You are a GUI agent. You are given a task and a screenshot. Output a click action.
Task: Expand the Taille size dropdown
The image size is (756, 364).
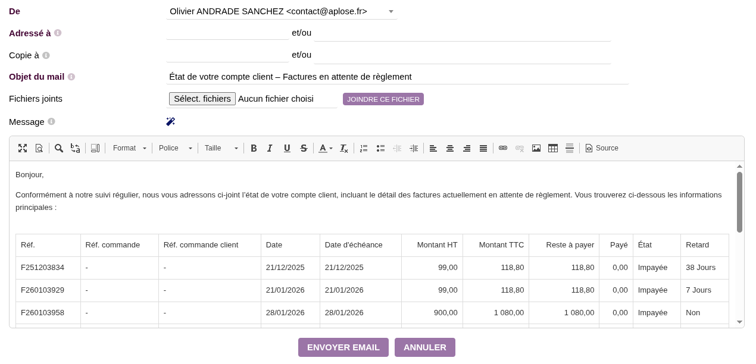tap(221, 148)
